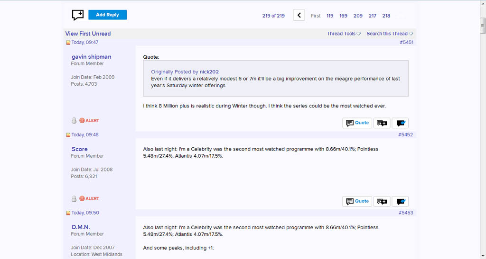Click the '219 of 219' page indicator
The height and width of the screenshot is (259, 486).
(273, 16)
